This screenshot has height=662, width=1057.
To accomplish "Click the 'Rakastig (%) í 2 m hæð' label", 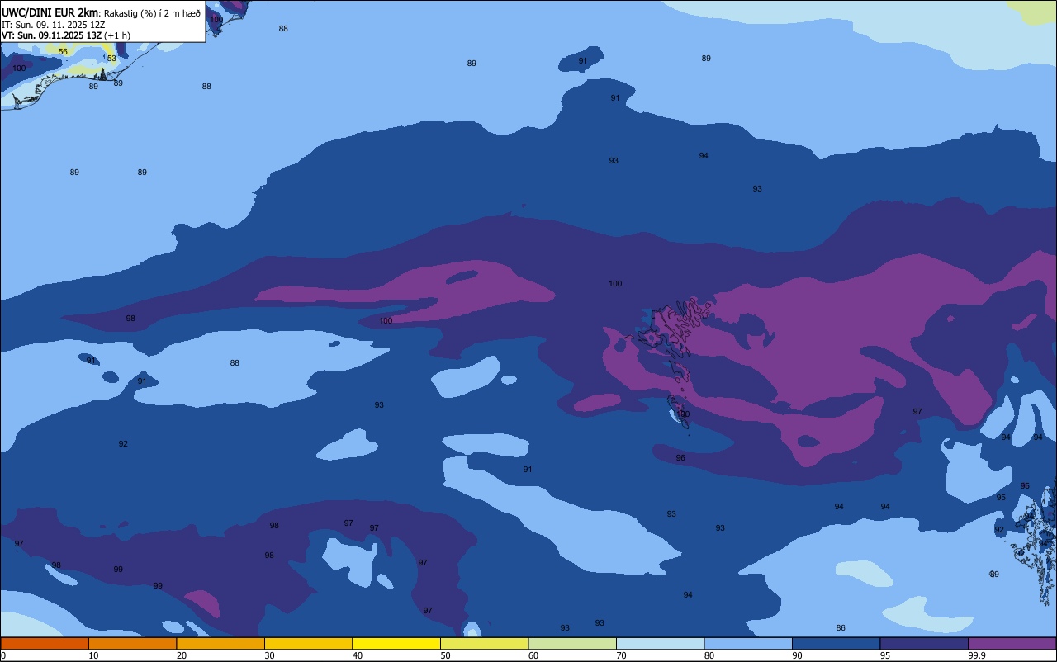I will pos(152,13).
